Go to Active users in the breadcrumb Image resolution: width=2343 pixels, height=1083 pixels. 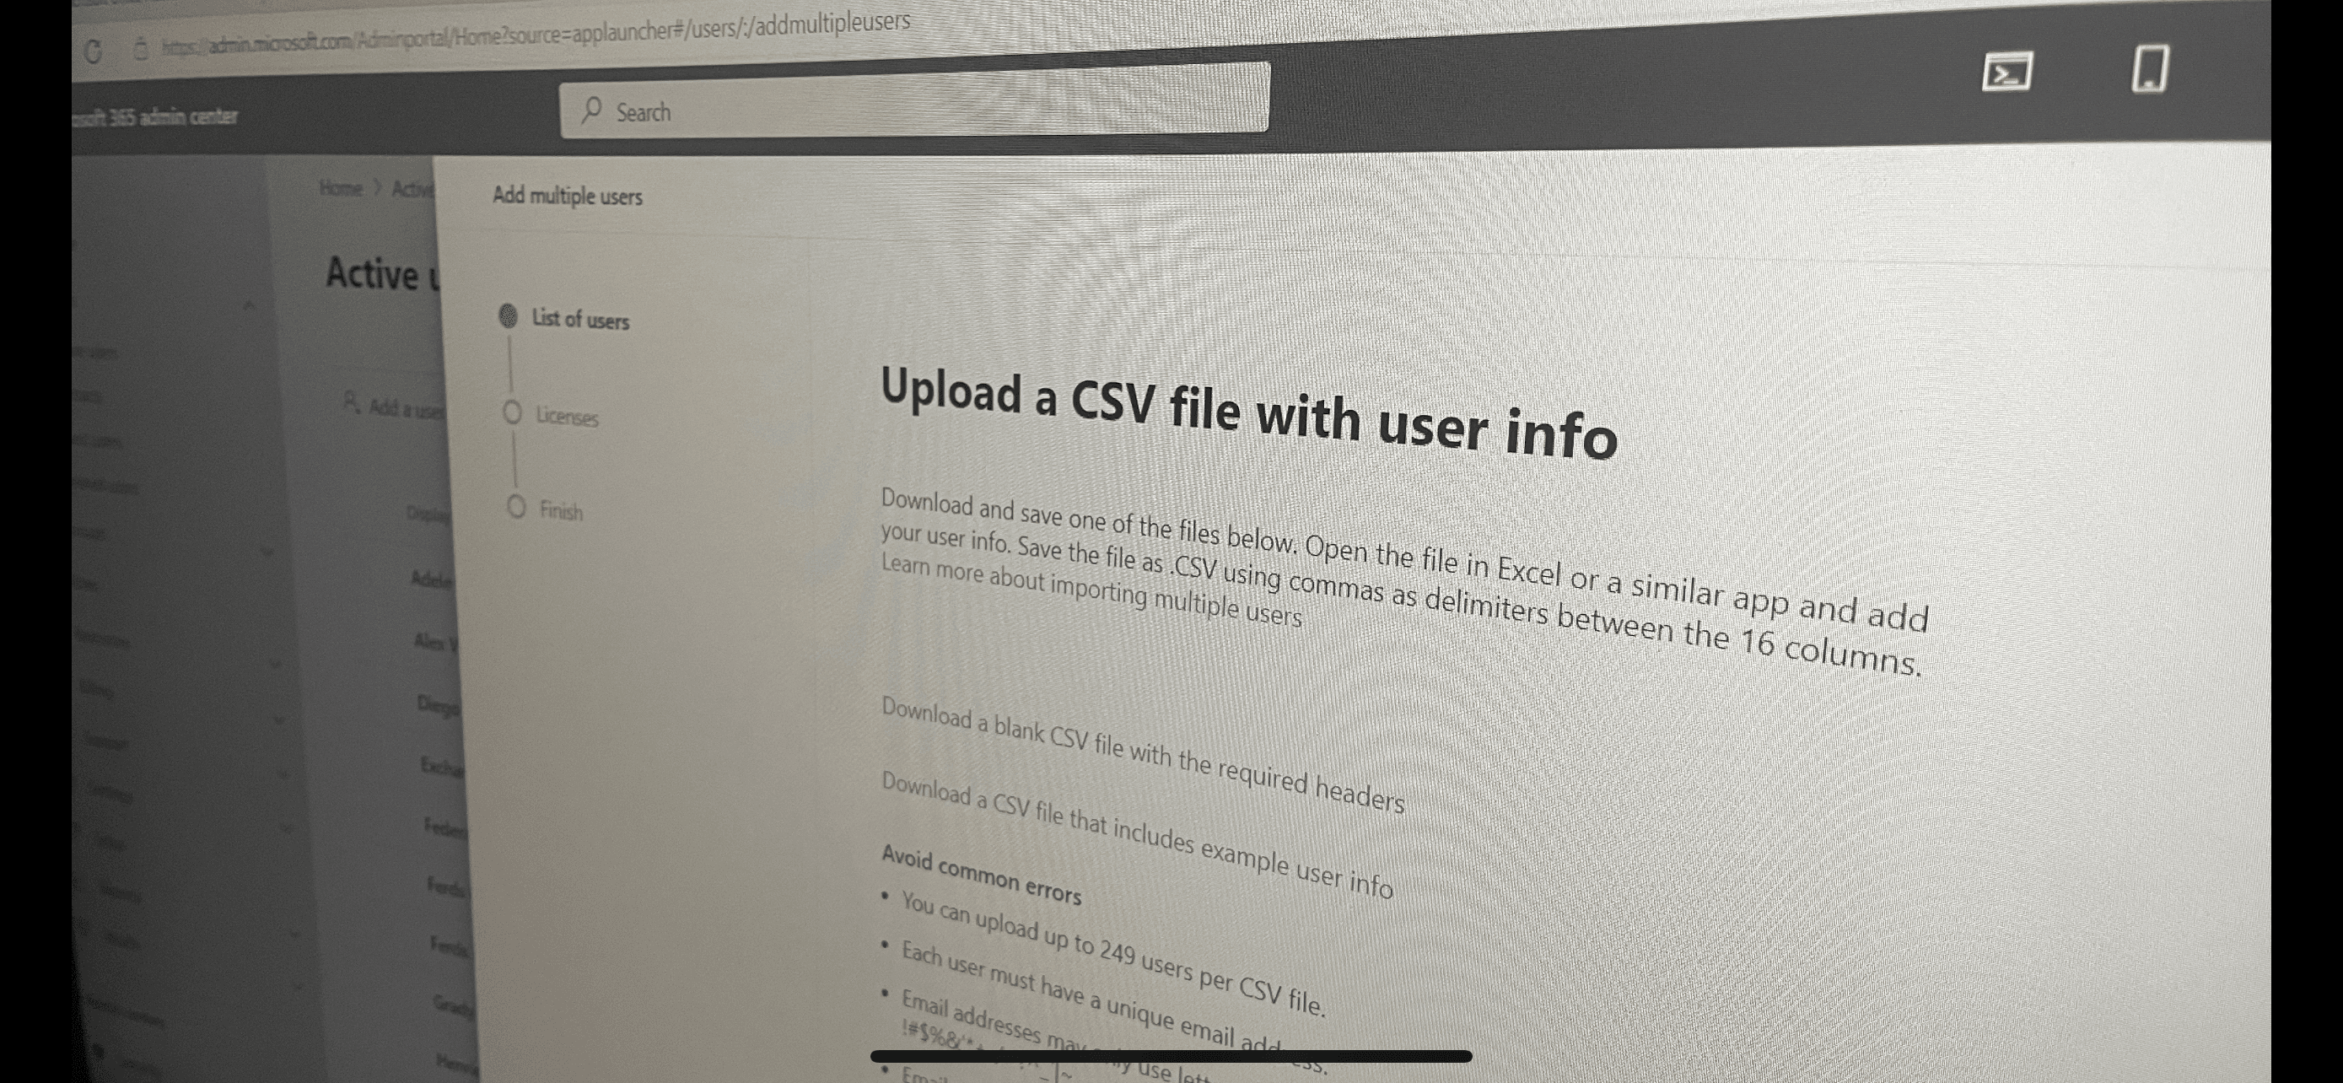(414, 189)
